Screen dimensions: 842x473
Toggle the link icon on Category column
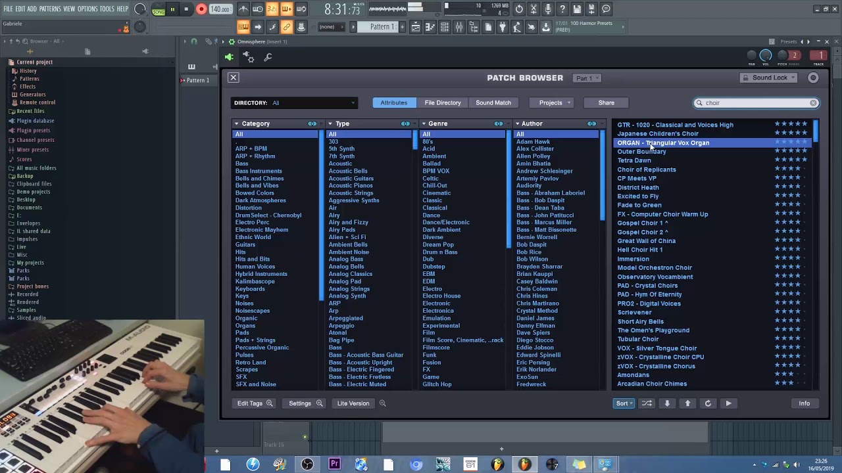[x=312, y=124]
